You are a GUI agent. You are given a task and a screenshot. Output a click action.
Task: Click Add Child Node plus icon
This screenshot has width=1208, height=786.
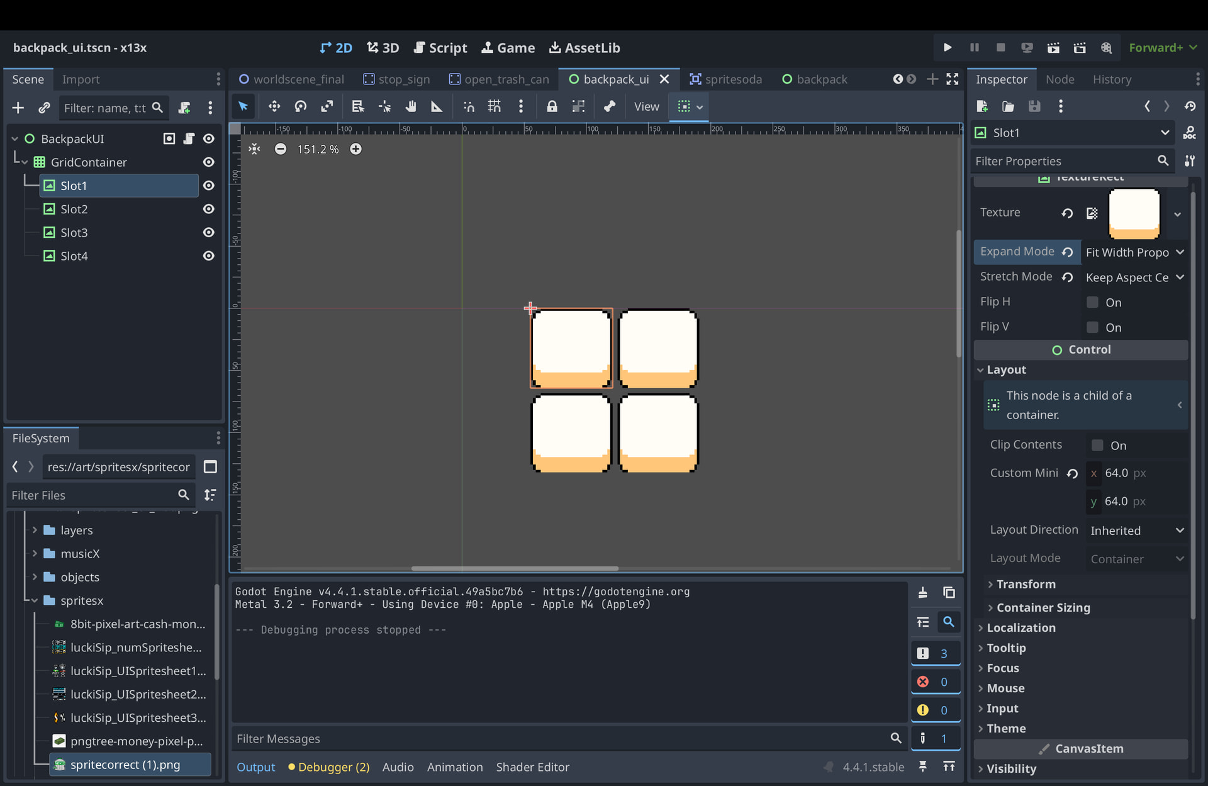18,108
